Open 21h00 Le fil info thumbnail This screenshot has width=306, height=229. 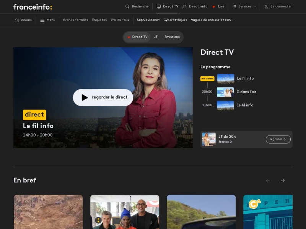coord(225,105)
